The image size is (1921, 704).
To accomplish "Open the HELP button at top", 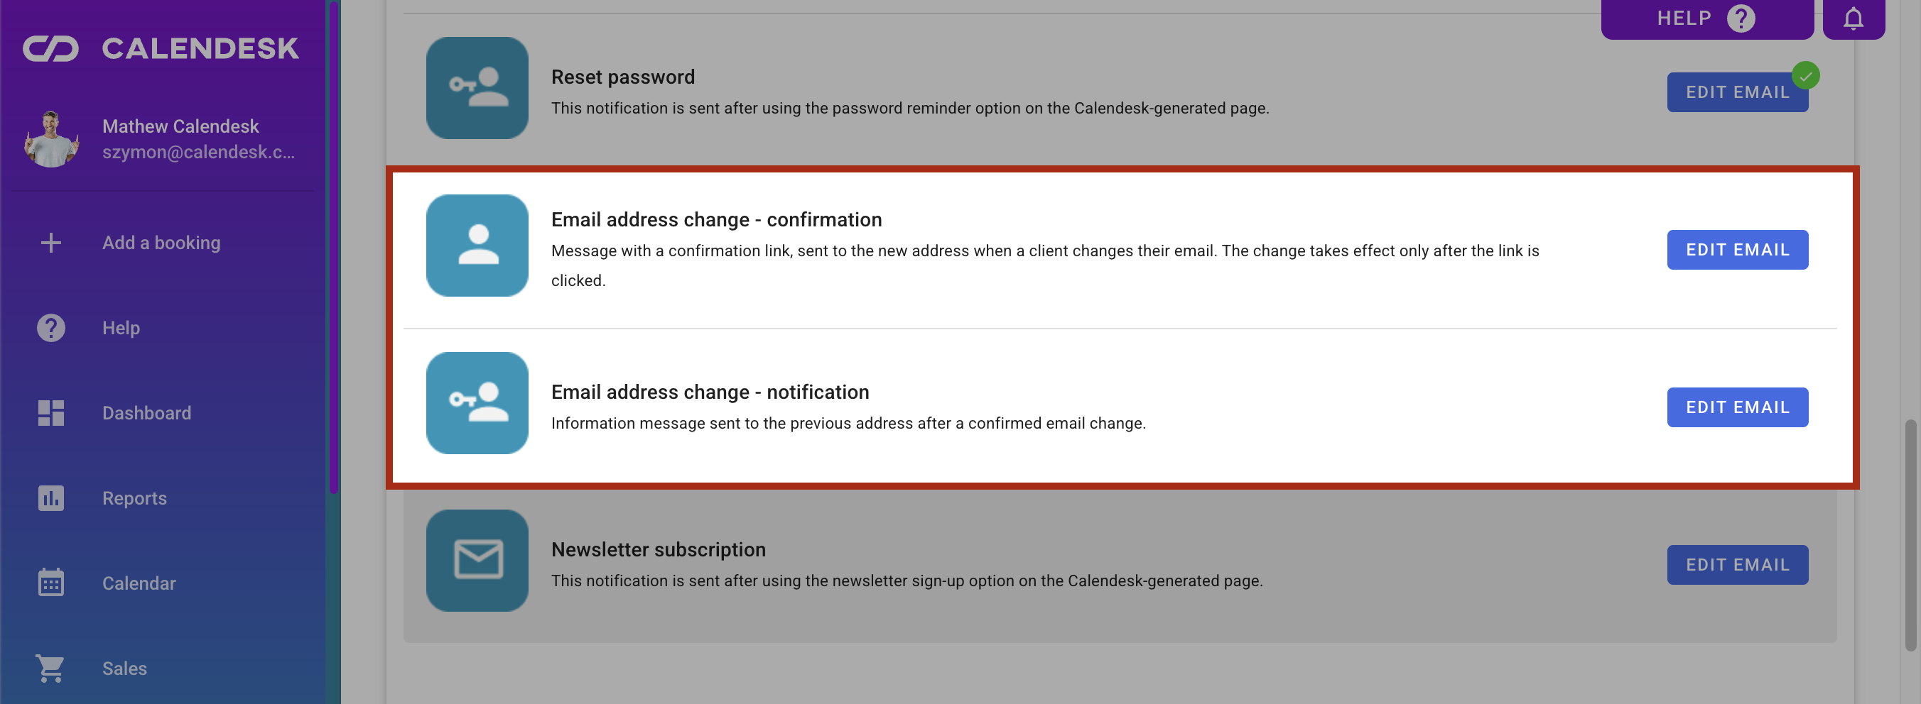I will [1707, 18].
